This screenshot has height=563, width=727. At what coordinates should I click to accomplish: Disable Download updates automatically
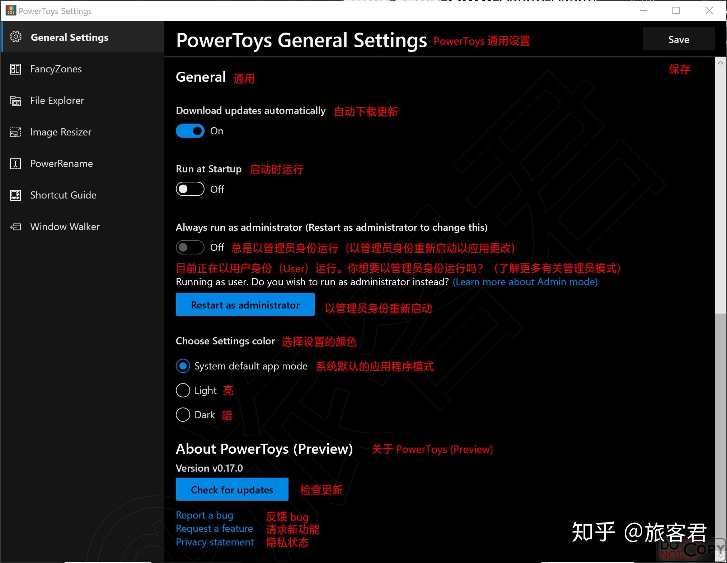190,131
